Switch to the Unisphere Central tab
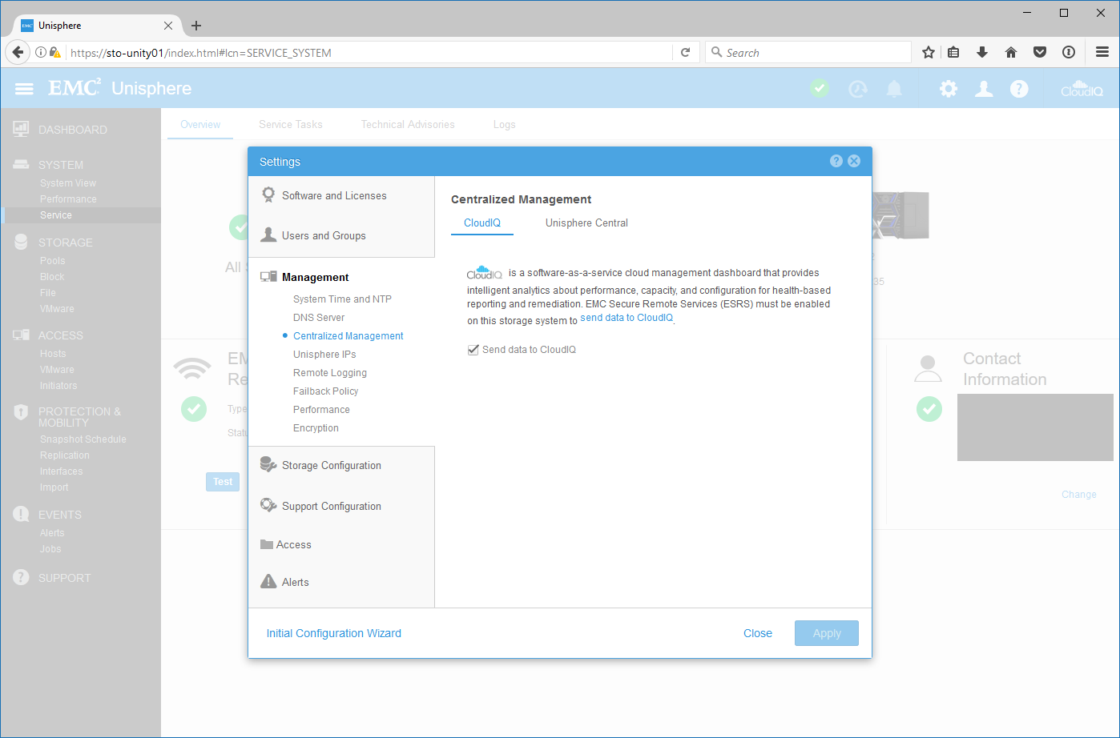This screenshot has height=738, width=1120. 586,223
